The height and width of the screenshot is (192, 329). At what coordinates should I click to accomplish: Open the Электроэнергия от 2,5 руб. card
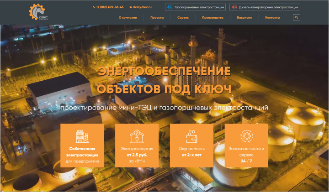137,145
